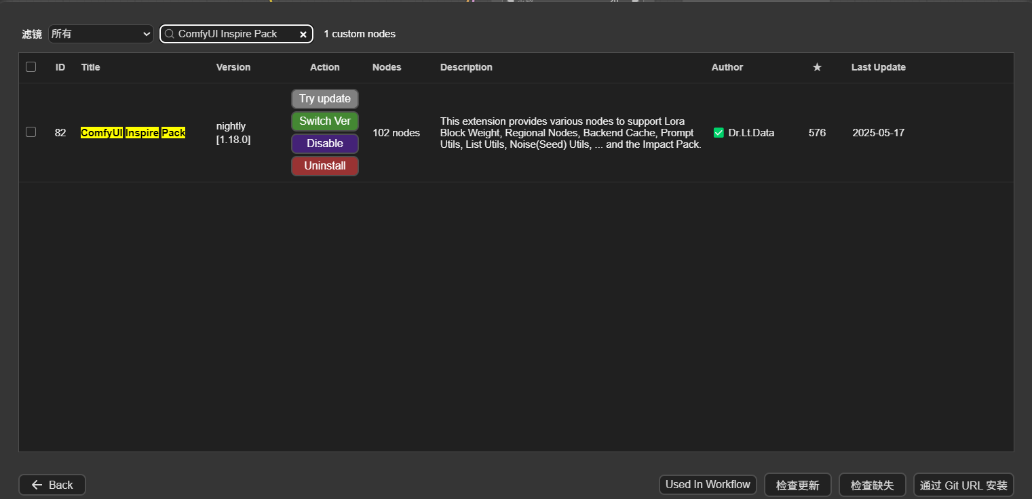The width and height of the screenshot is (1032, 499).
Task: Go Back using the bottom-left button
Action: [52, 485]
